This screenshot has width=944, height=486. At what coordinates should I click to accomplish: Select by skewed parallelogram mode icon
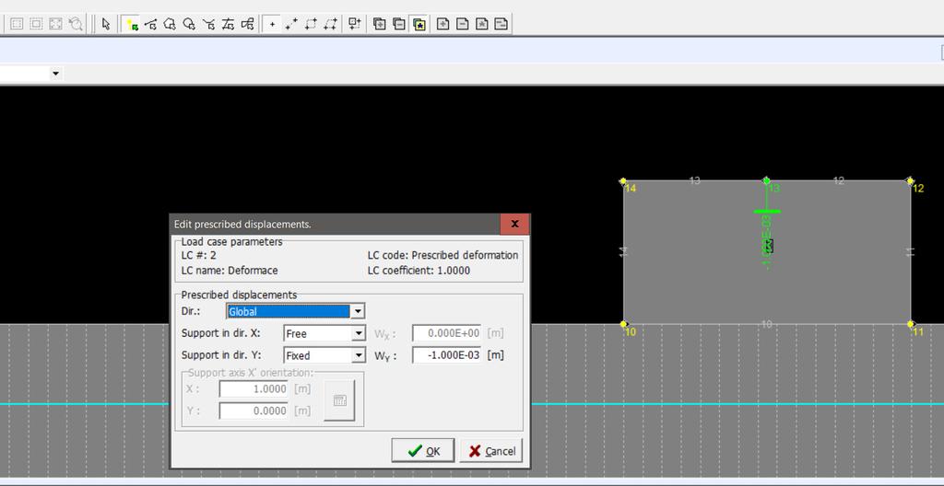(331, 24)
